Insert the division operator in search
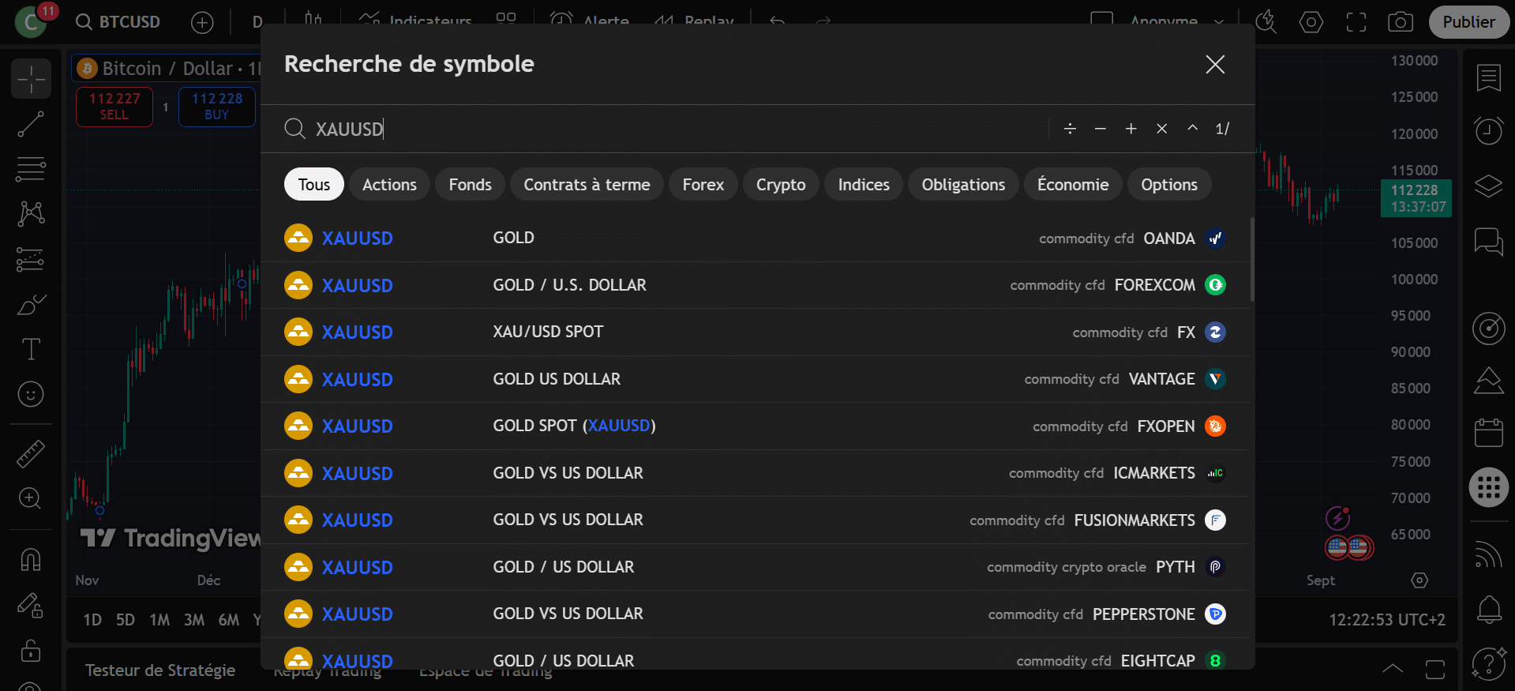Viewport: 1515px width, 691px height. 1070,129
